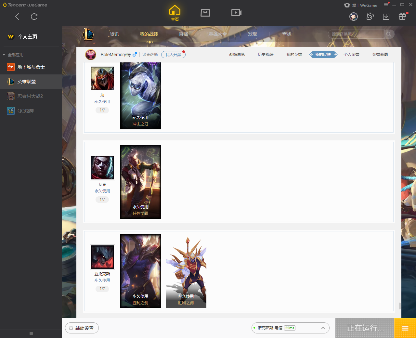Open the 我的英雄 sub-tab

(x=294, y=55)
